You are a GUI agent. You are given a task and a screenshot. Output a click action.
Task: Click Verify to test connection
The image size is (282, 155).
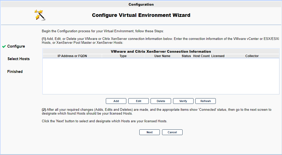pos(183,101)
